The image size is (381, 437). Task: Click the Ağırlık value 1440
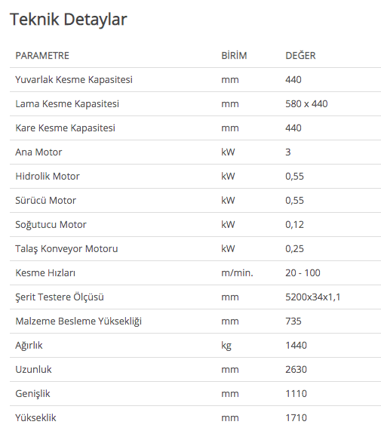point(296,346)
